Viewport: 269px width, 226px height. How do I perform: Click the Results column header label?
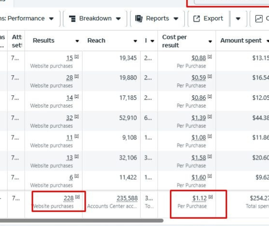(x=43, y=41)
